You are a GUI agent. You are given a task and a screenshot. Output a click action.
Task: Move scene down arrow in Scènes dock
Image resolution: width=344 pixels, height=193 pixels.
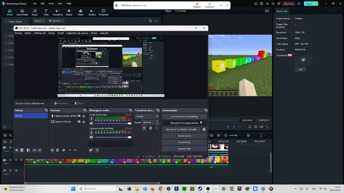point(39,150)
